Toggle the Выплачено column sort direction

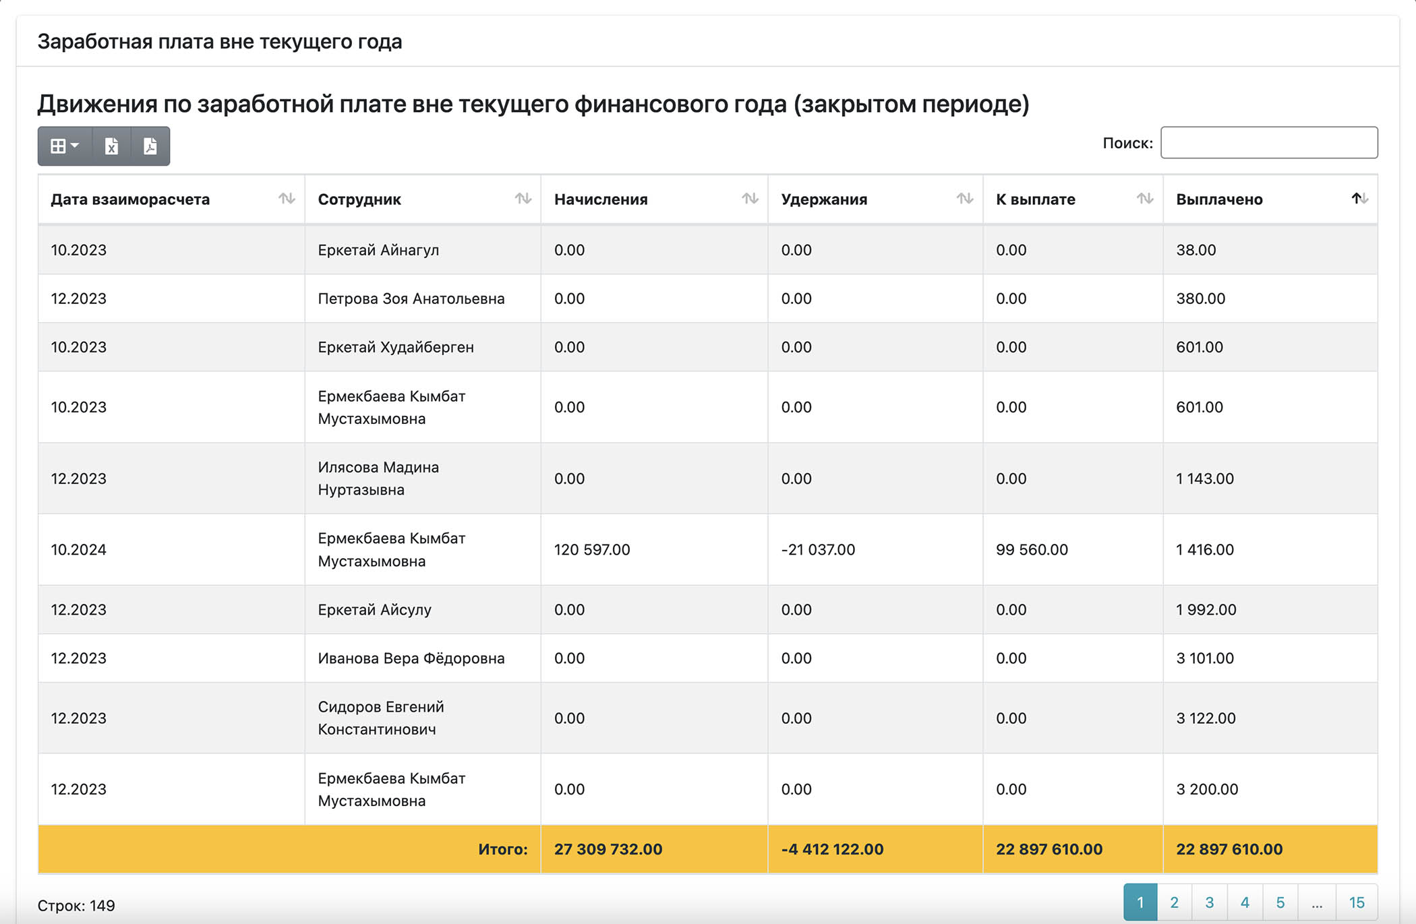[x=1360, y=199]
